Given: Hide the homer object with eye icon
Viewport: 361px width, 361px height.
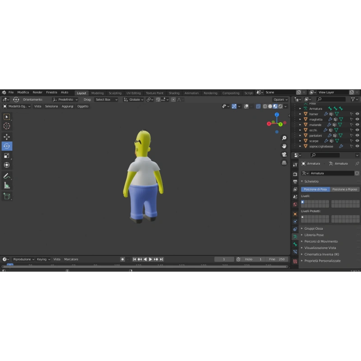Looking at the screenshot, I should [357, 114].
